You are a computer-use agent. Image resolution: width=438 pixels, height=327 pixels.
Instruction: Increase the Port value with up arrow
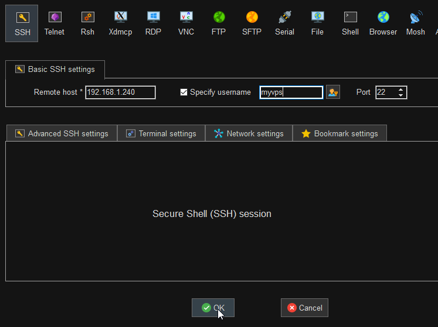pos(401,90)
